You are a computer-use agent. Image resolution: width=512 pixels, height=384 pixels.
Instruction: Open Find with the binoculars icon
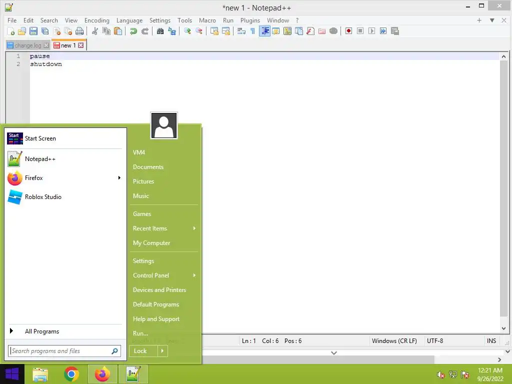pyautogui.click(x=160, y=31)
